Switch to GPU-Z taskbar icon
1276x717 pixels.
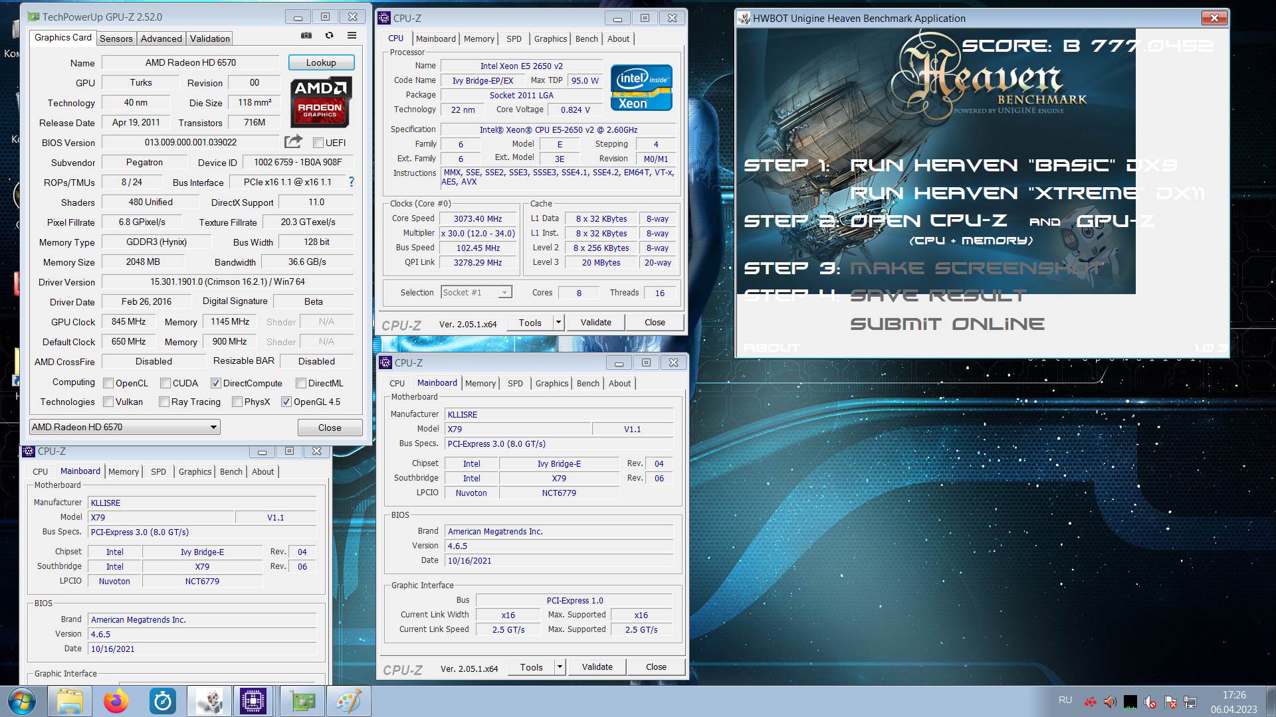point(302,701)
